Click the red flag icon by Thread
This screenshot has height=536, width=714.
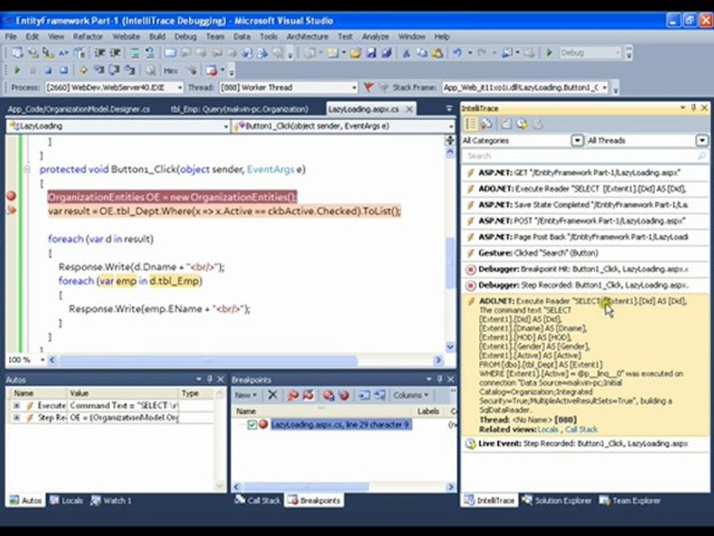(369, 87)
